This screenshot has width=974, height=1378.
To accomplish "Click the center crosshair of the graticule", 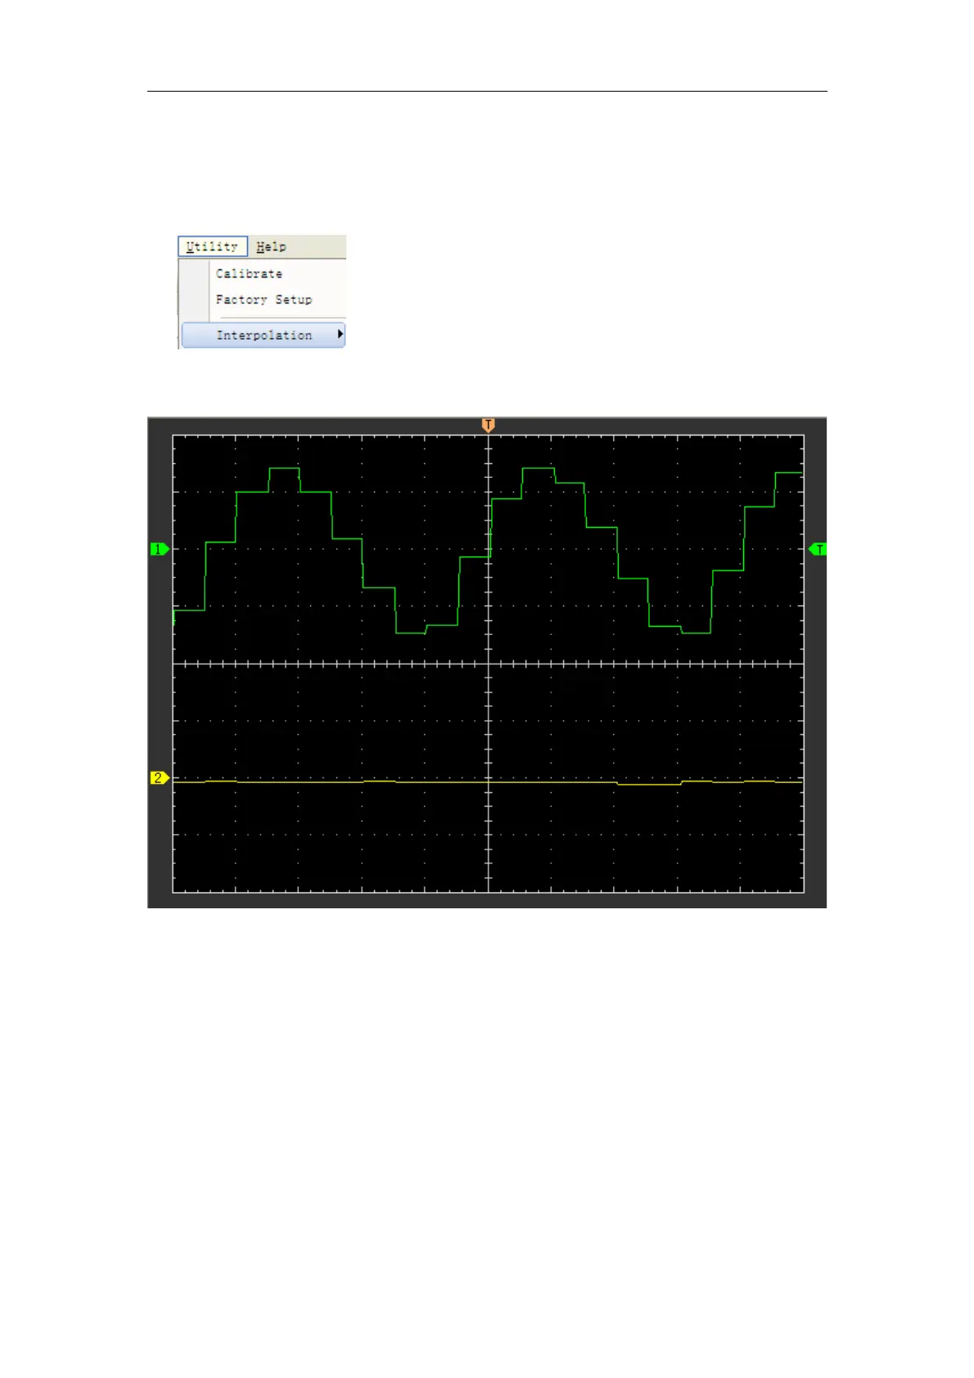I will pyautogui.click(x=489, y=664).
